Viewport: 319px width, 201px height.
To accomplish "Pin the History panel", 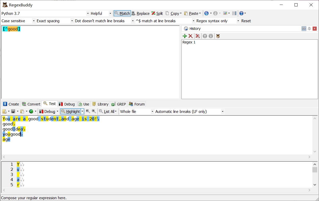I will pos(309,29).
